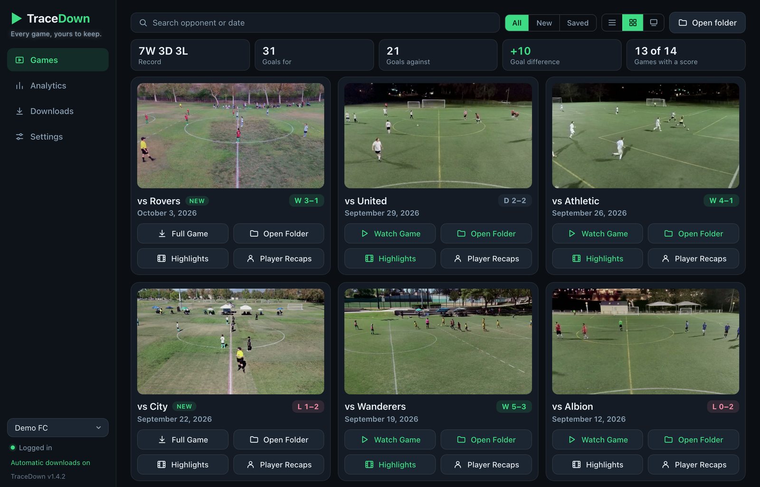This screenshot has height=487, width=760.
Task: Open the vs Rovers game thumbnail
Action: coord(231,136)
